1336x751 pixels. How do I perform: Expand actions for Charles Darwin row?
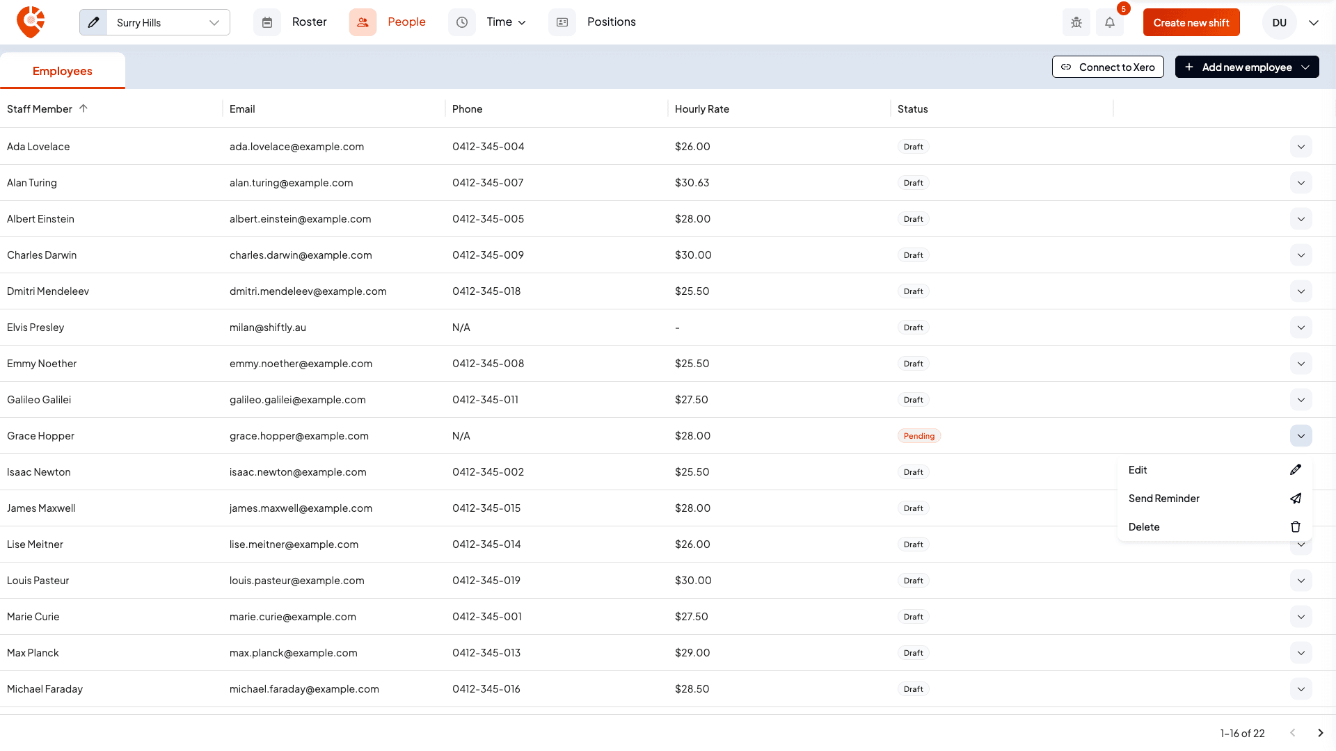(1301, 255)
